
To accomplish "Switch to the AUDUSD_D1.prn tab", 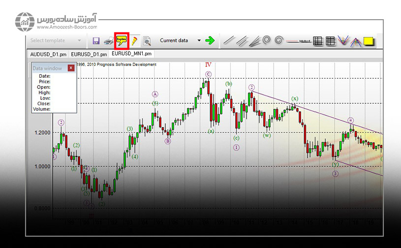I will 48,54.
